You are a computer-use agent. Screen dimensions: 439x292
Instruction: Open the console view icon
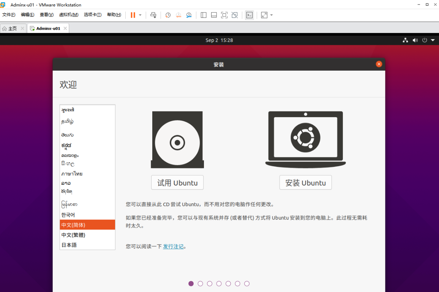point(249,15)
